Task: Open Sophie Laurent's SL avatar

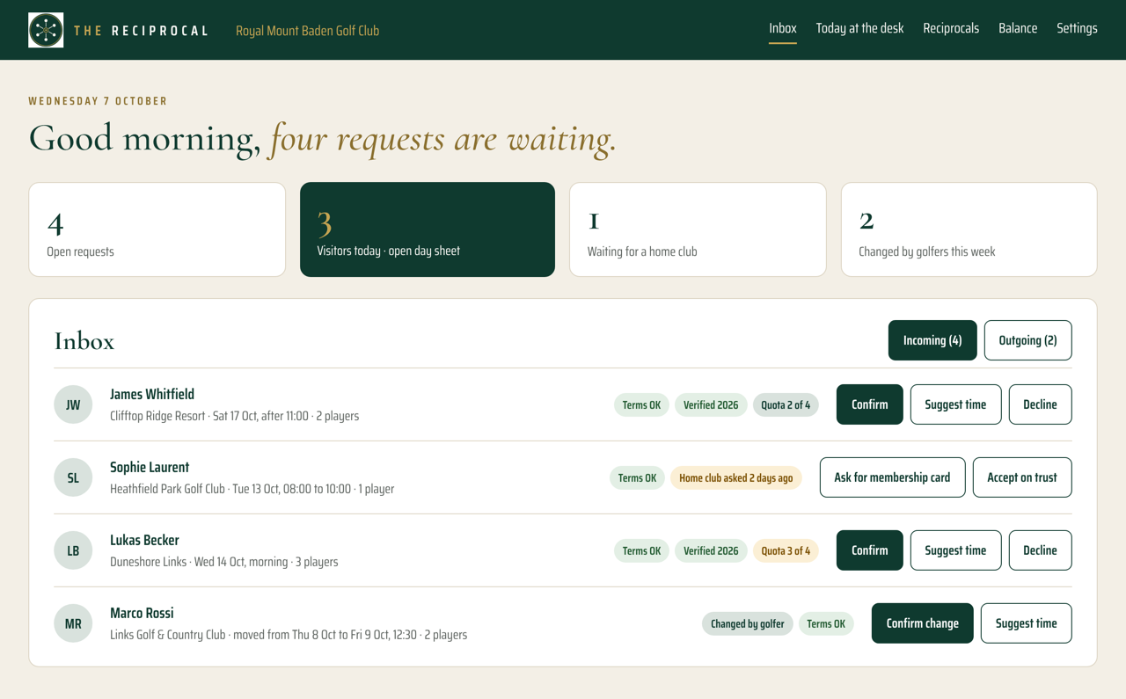Action: [73, 477]
